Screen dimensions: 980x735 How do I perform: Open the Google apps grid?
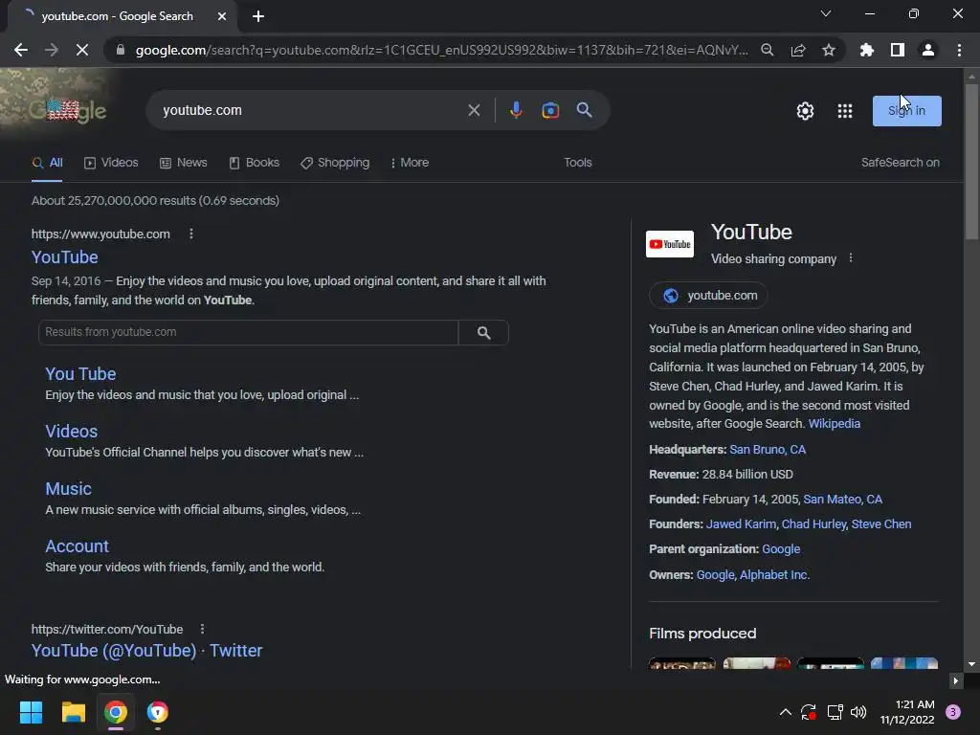coord(845,111)
